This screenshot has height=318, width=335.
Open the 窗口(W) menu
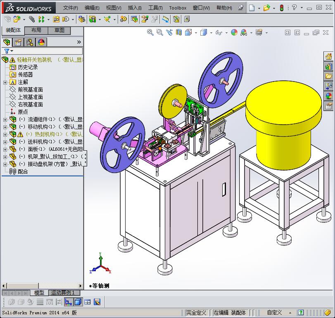pyautogui.click(x=201, y=8)
